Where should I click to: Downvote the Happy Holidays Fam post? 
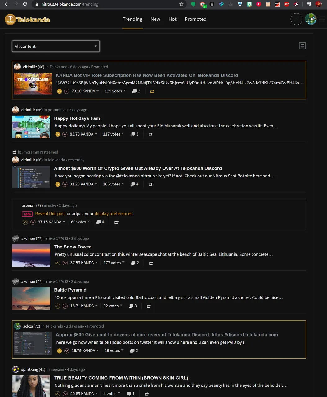coord(65,134)
